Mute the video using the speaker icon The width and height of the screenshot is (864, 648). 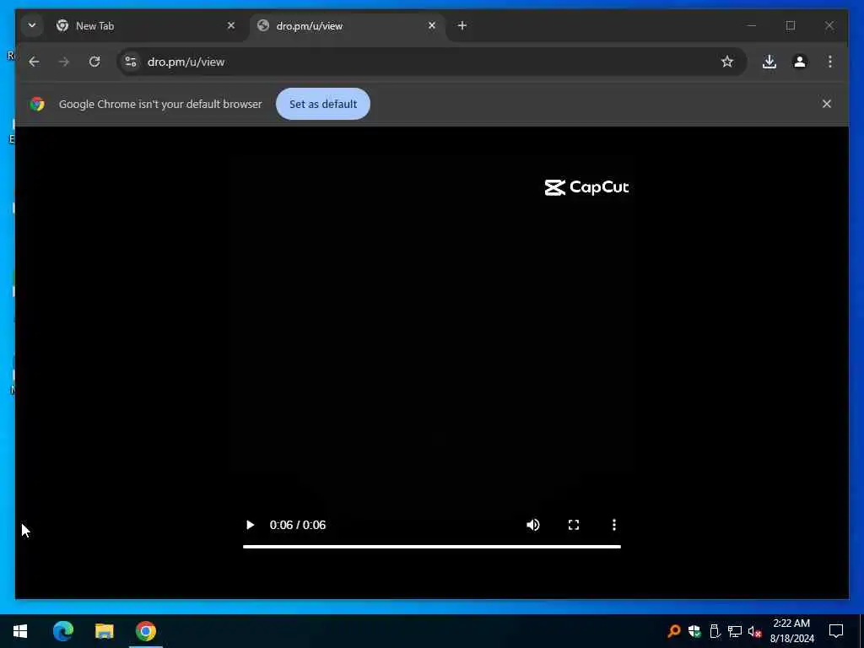[533, 525]
